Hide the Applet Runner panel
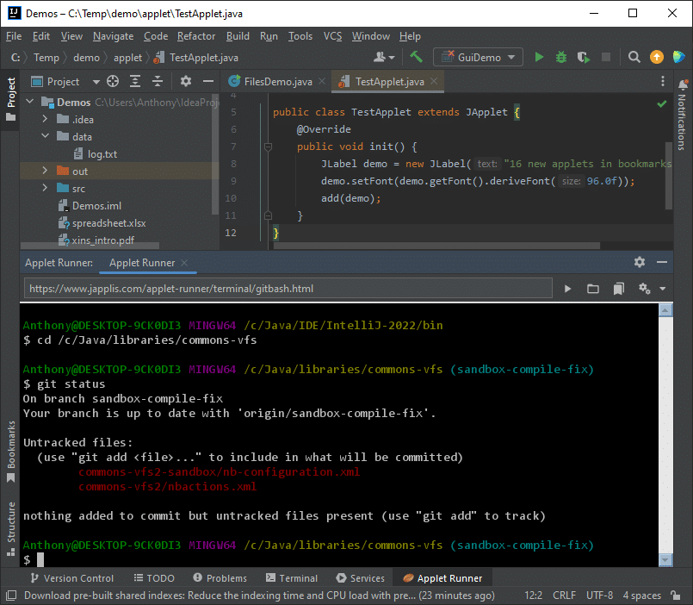The height and width of the screenshot is (605, 693). pos(662,262)
